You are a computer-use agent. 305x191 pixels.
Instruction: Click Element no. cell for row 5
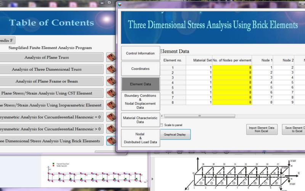point(173,87)
